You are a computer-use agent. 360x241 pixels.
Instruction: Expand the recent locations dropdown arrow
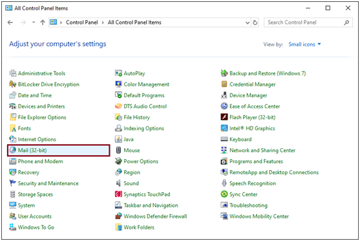click(34, 22)
